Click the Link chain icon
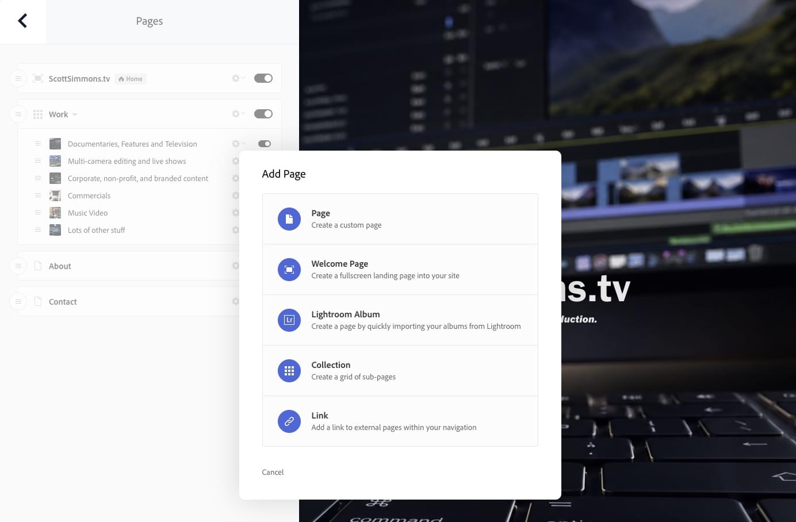The height and width of the screenshot is (522, 796). coord(289,421)
